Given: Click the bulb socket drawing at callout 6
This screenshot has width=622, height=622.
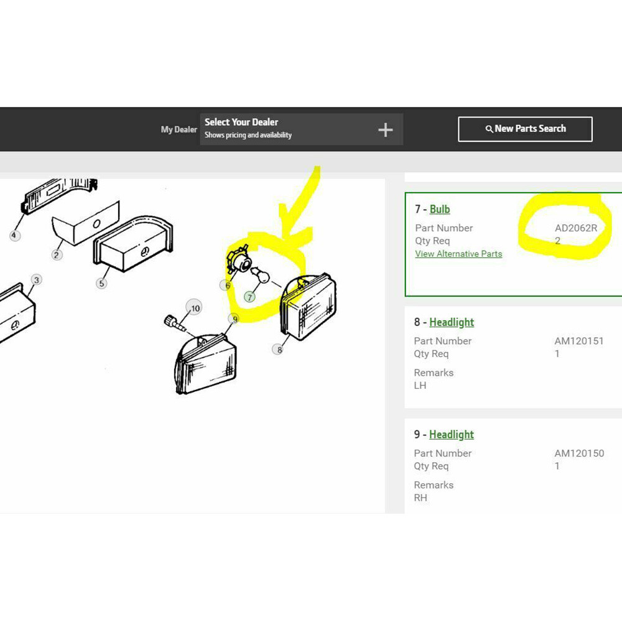Looking at the screenshot, I should click(238, 260).
